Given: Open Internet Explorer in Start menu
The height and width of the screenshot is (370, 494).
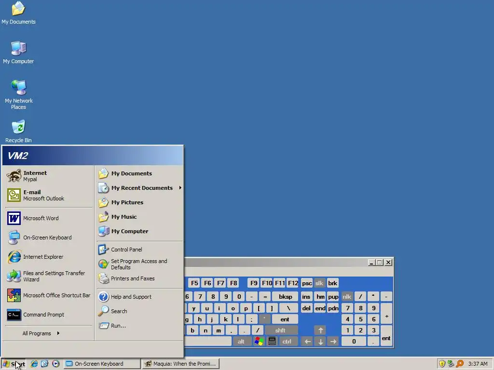Looking at the screenshot, I should pyautogui.click(x=49, y=257).
